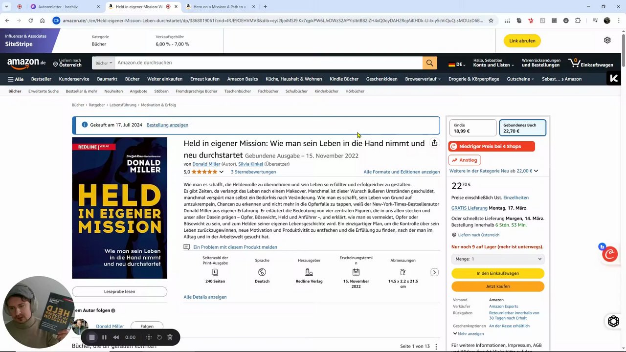The width and height of the screenshot is (626, 352).
Task: Stop the screen recording
Action: click(x=91, y=337)
